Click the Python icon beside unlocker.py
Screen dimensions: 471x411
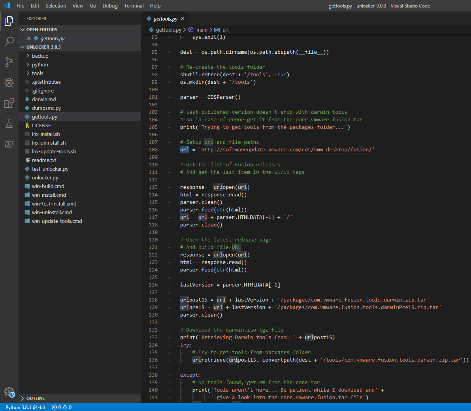tap(27, 177)
